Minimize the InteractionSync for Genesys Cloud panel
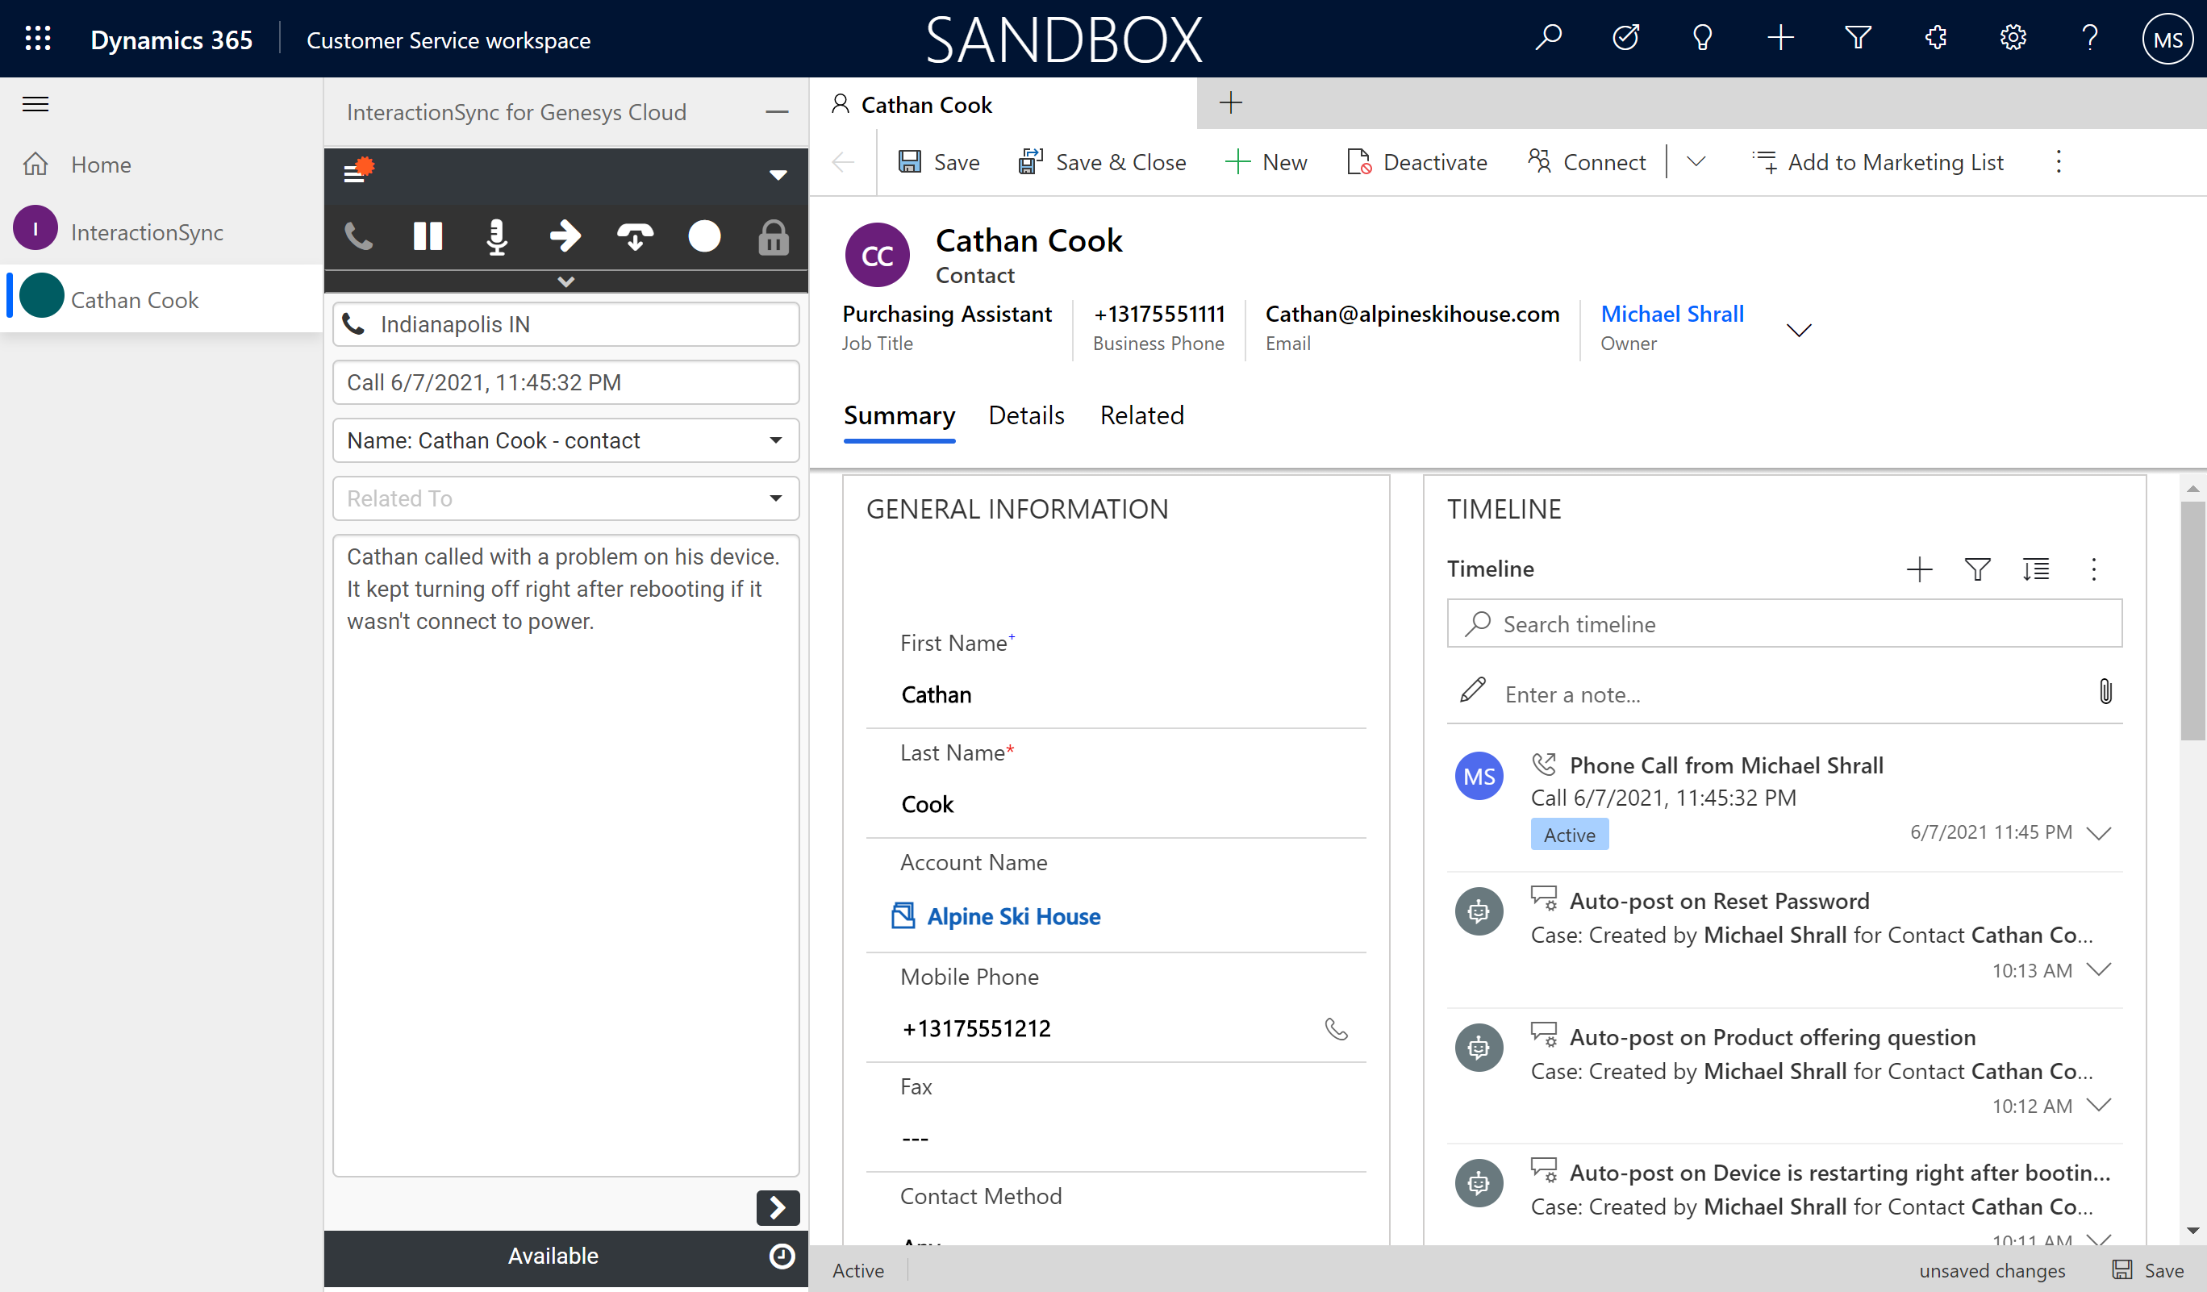The height and width of the screenshot is (1292, 2207). click(777, 112)
